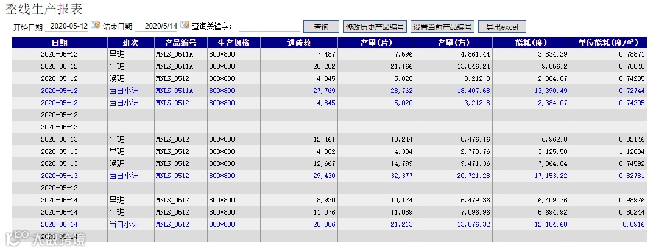Click cell value 11,076

coord(325,212)
